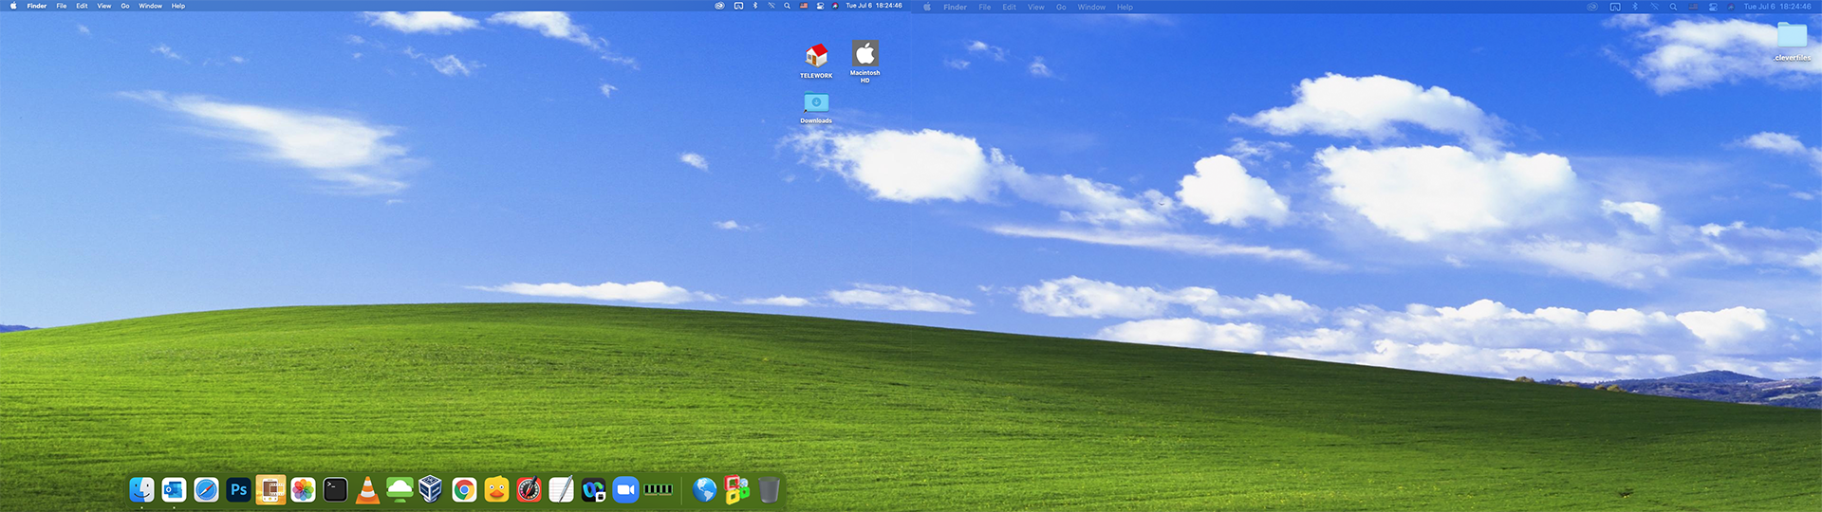Open the File menu on primary display
This screenshot has width=1822, height=512.
click(x=62, y=6)
